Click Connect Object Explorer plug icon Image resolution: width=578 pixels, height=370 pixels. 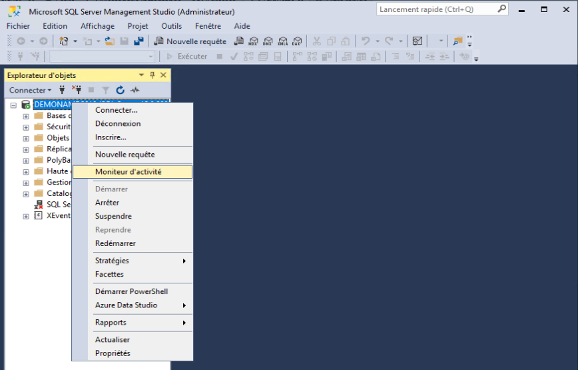pyautogui.click(x=62, y=89)
